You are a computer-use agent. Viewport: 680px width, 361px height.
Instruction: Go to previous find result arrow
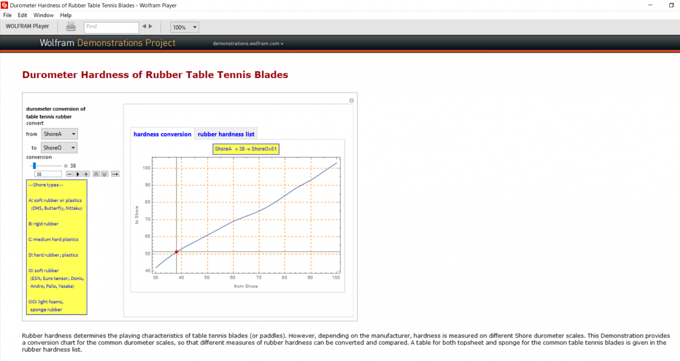click(x=144, y=26)
